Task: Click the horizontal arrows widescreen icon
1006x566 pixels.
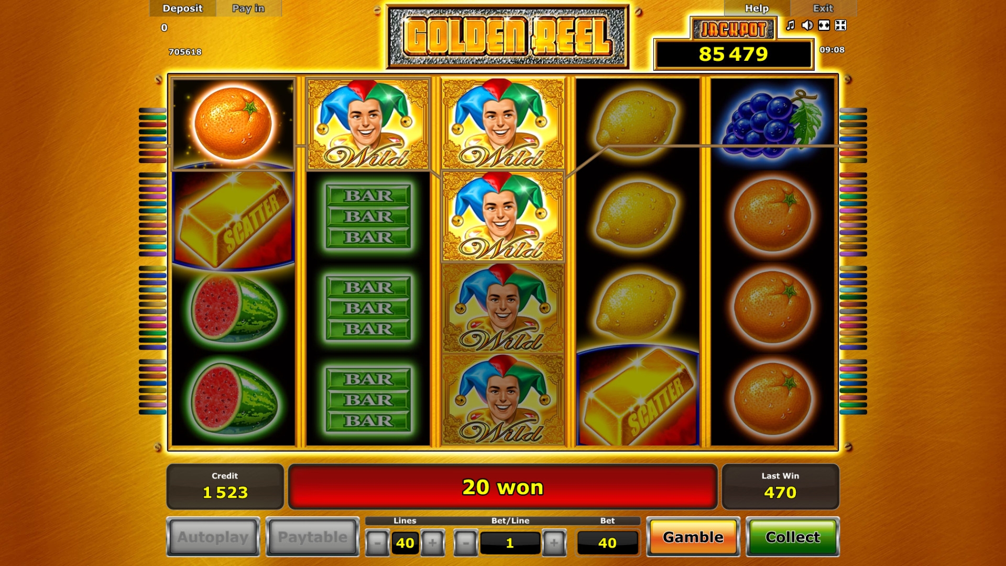Action: pos(824,25)
